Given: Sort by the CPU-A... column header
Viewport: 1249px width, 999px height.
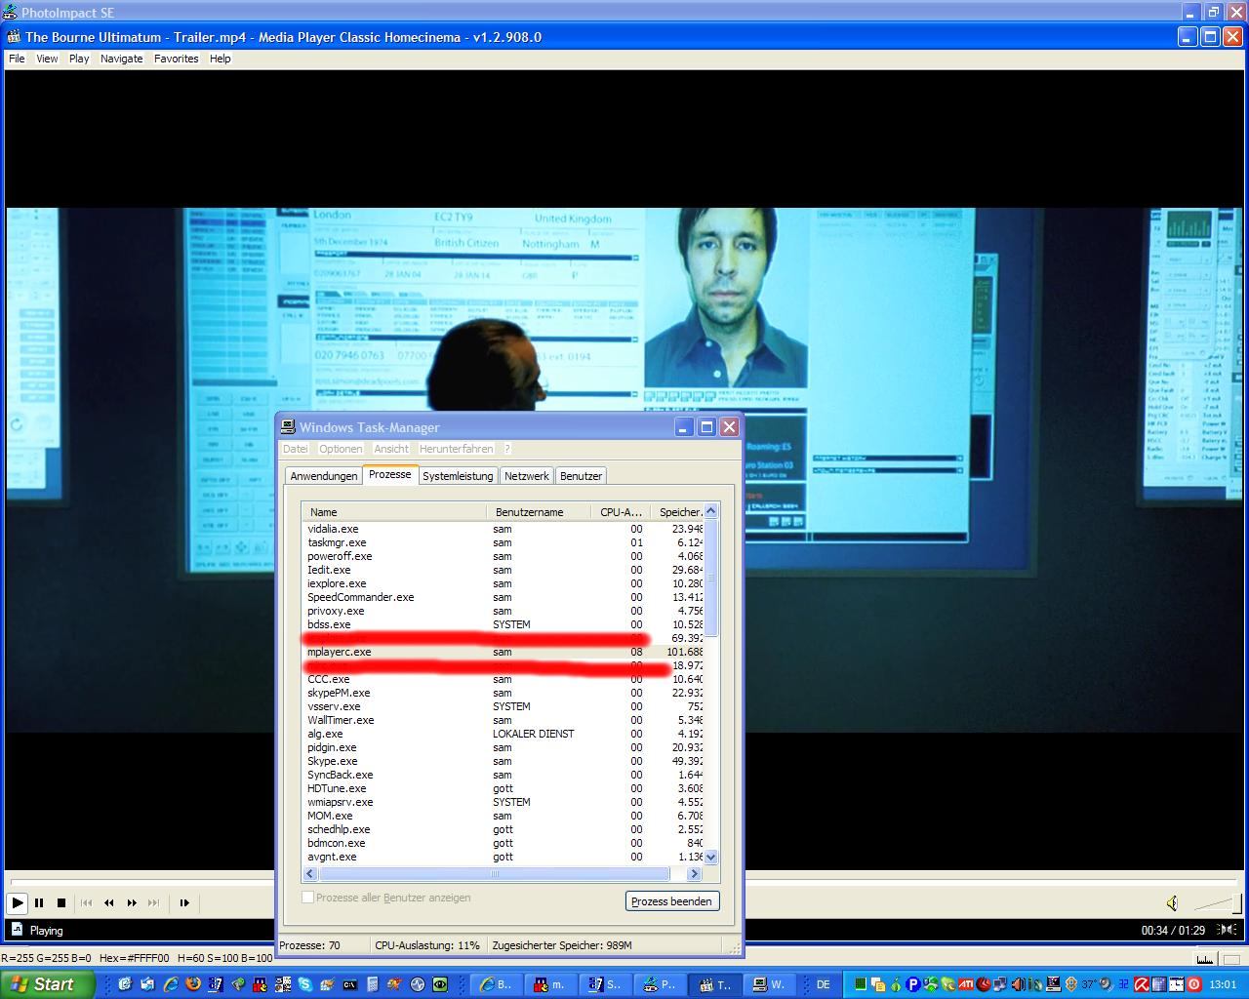Looking at the screenshot, I should point(622,512).
